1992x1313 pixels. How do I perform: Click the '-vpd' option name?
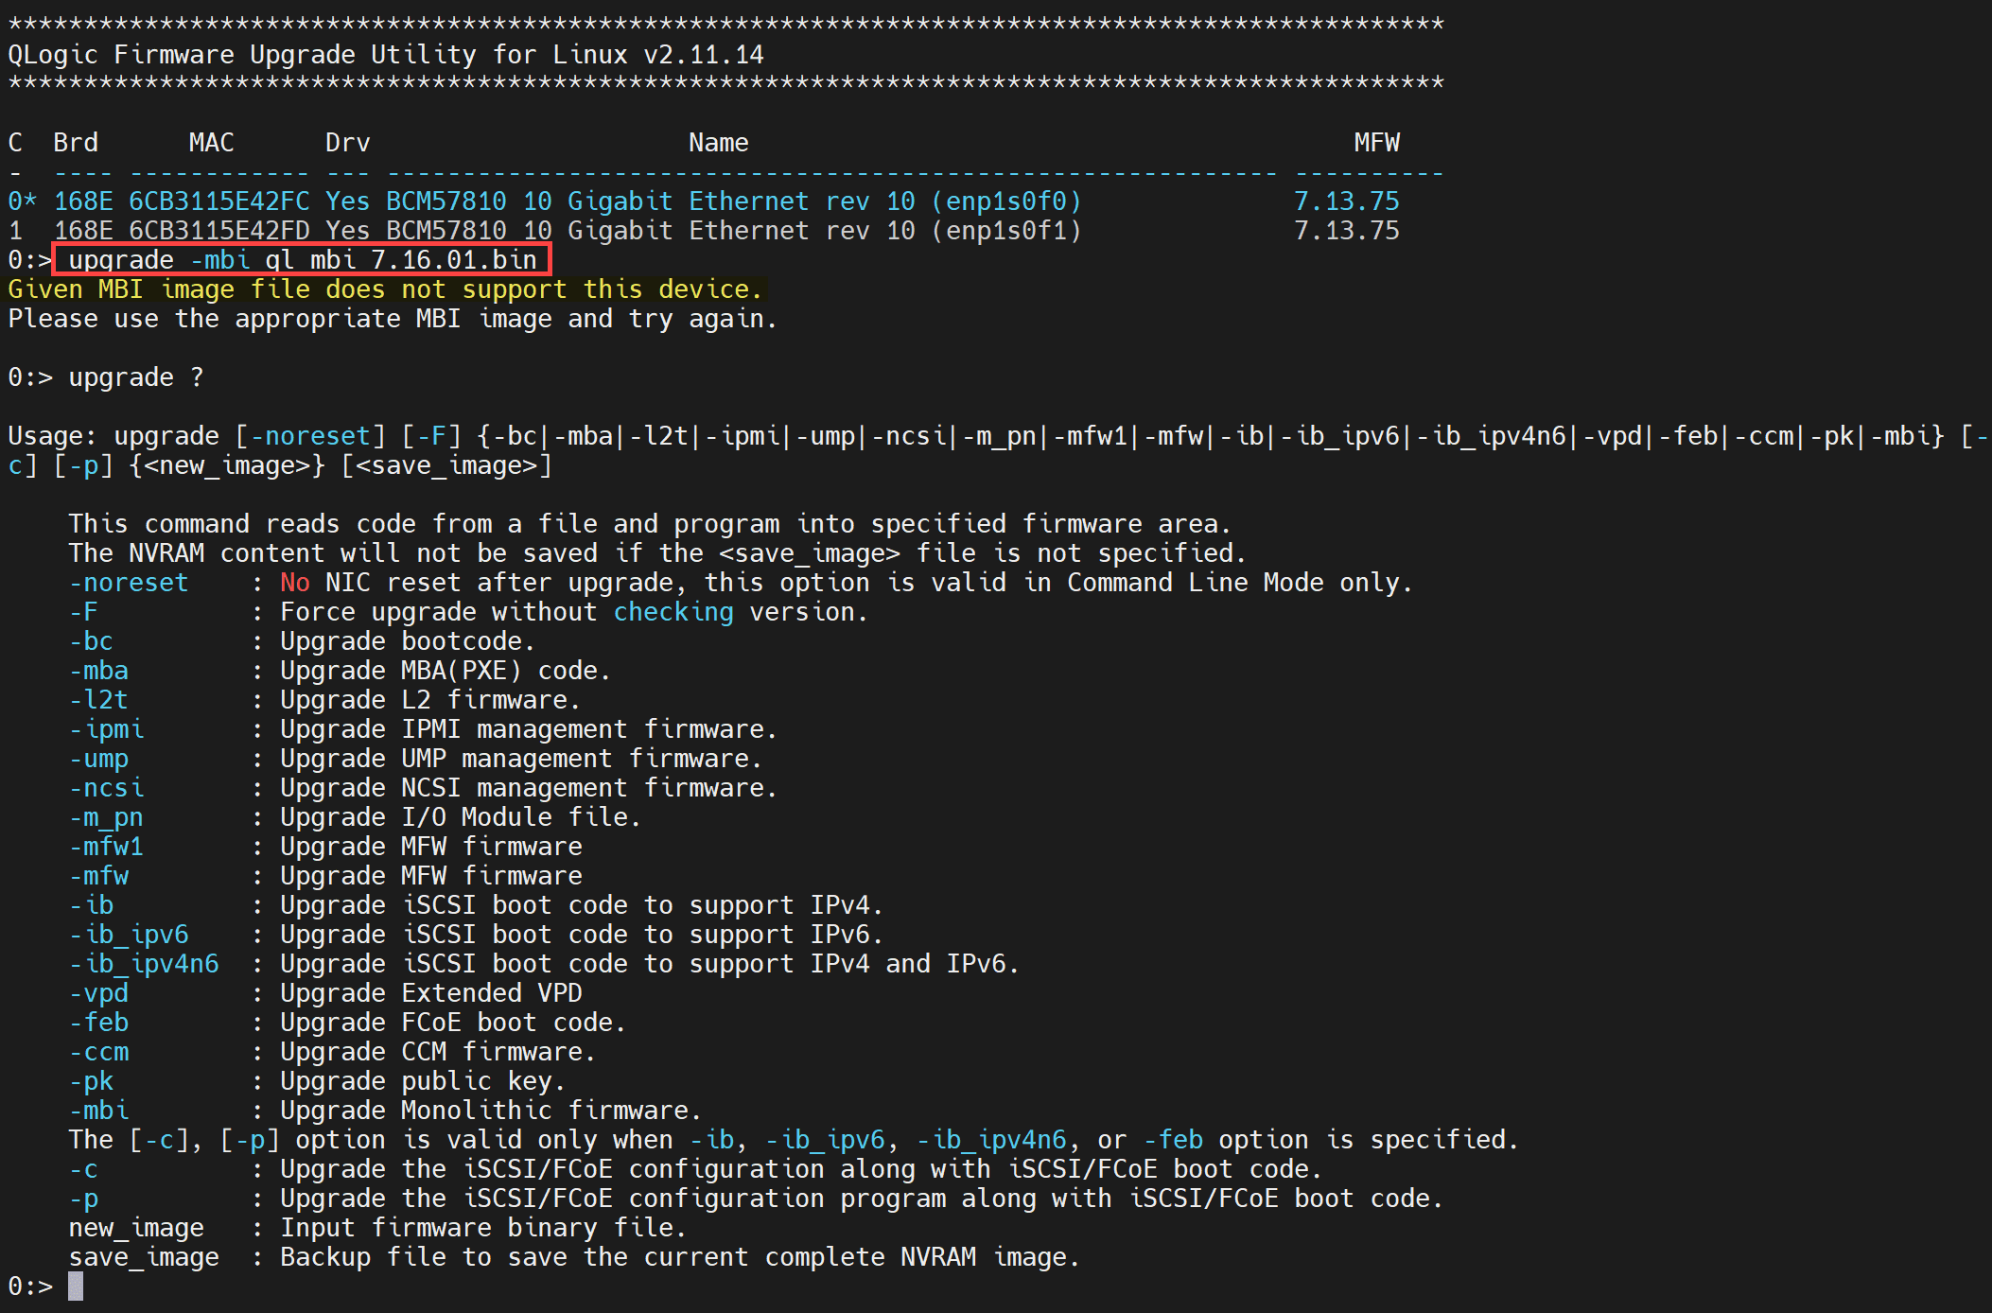point(97,993)
